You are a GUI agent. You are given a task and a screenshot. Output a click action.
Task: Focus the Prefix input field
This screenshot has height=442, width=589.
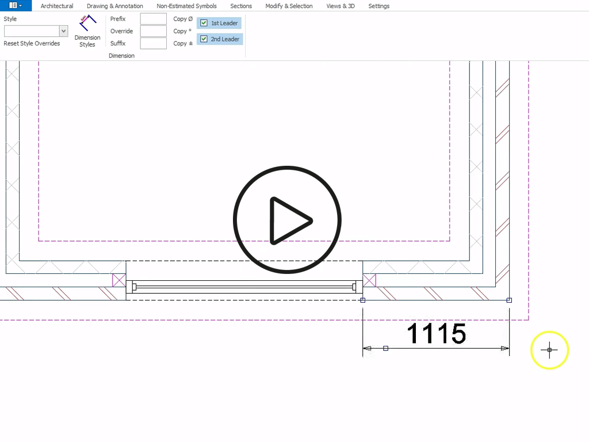tap(153, 19)
